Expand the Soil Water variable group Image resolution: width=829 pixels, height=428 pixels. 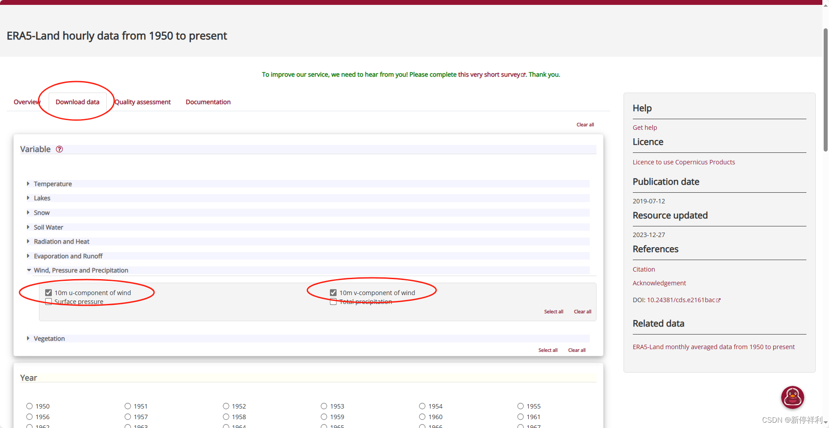pyautogui.click(x=48, y=227)
